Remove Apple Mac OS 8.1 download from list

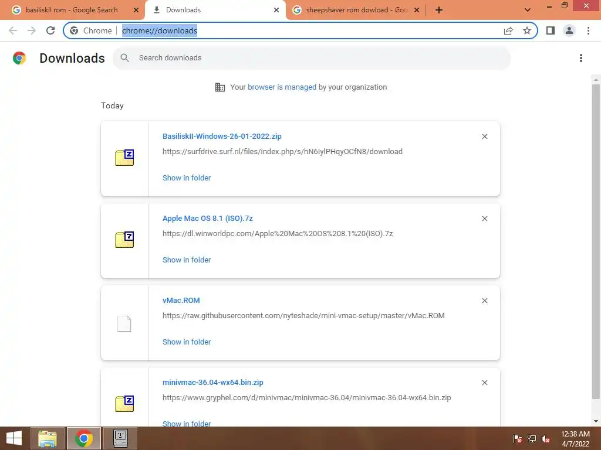point(484,219)
